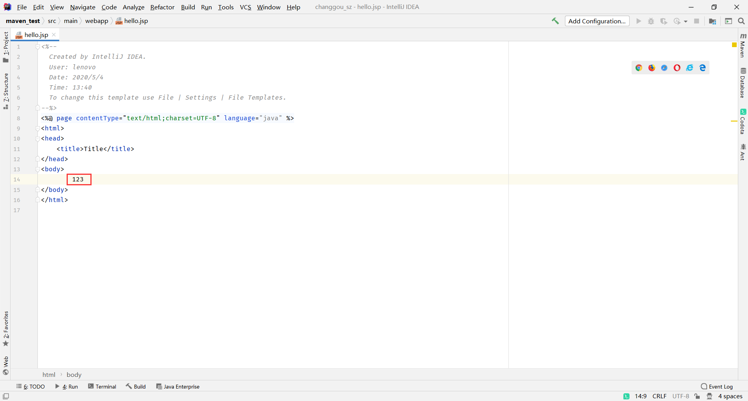Viewport: 748px width, 401px height.
Task: Click the Debug bug icon in toolbar
Action: pos(651,21)
